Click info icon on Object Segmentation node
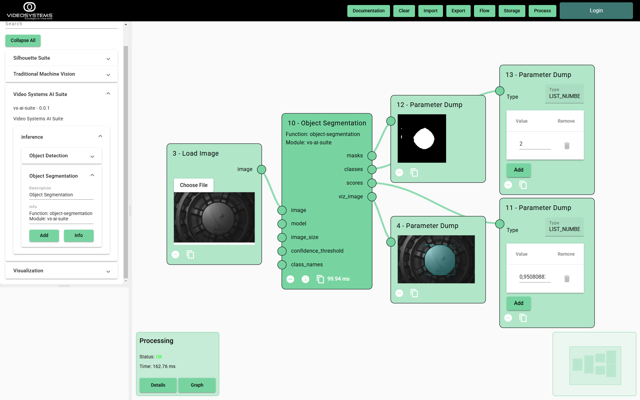 point(305,279)
